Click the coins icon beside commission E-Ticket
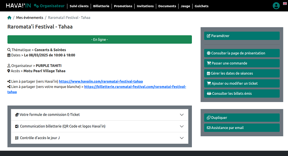 [17, 115]
